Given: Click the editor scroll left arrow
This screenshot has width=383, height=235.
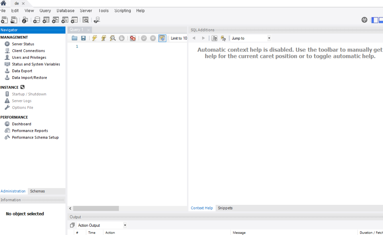Looking at the screenshot, I should click(x=70, y=208).
